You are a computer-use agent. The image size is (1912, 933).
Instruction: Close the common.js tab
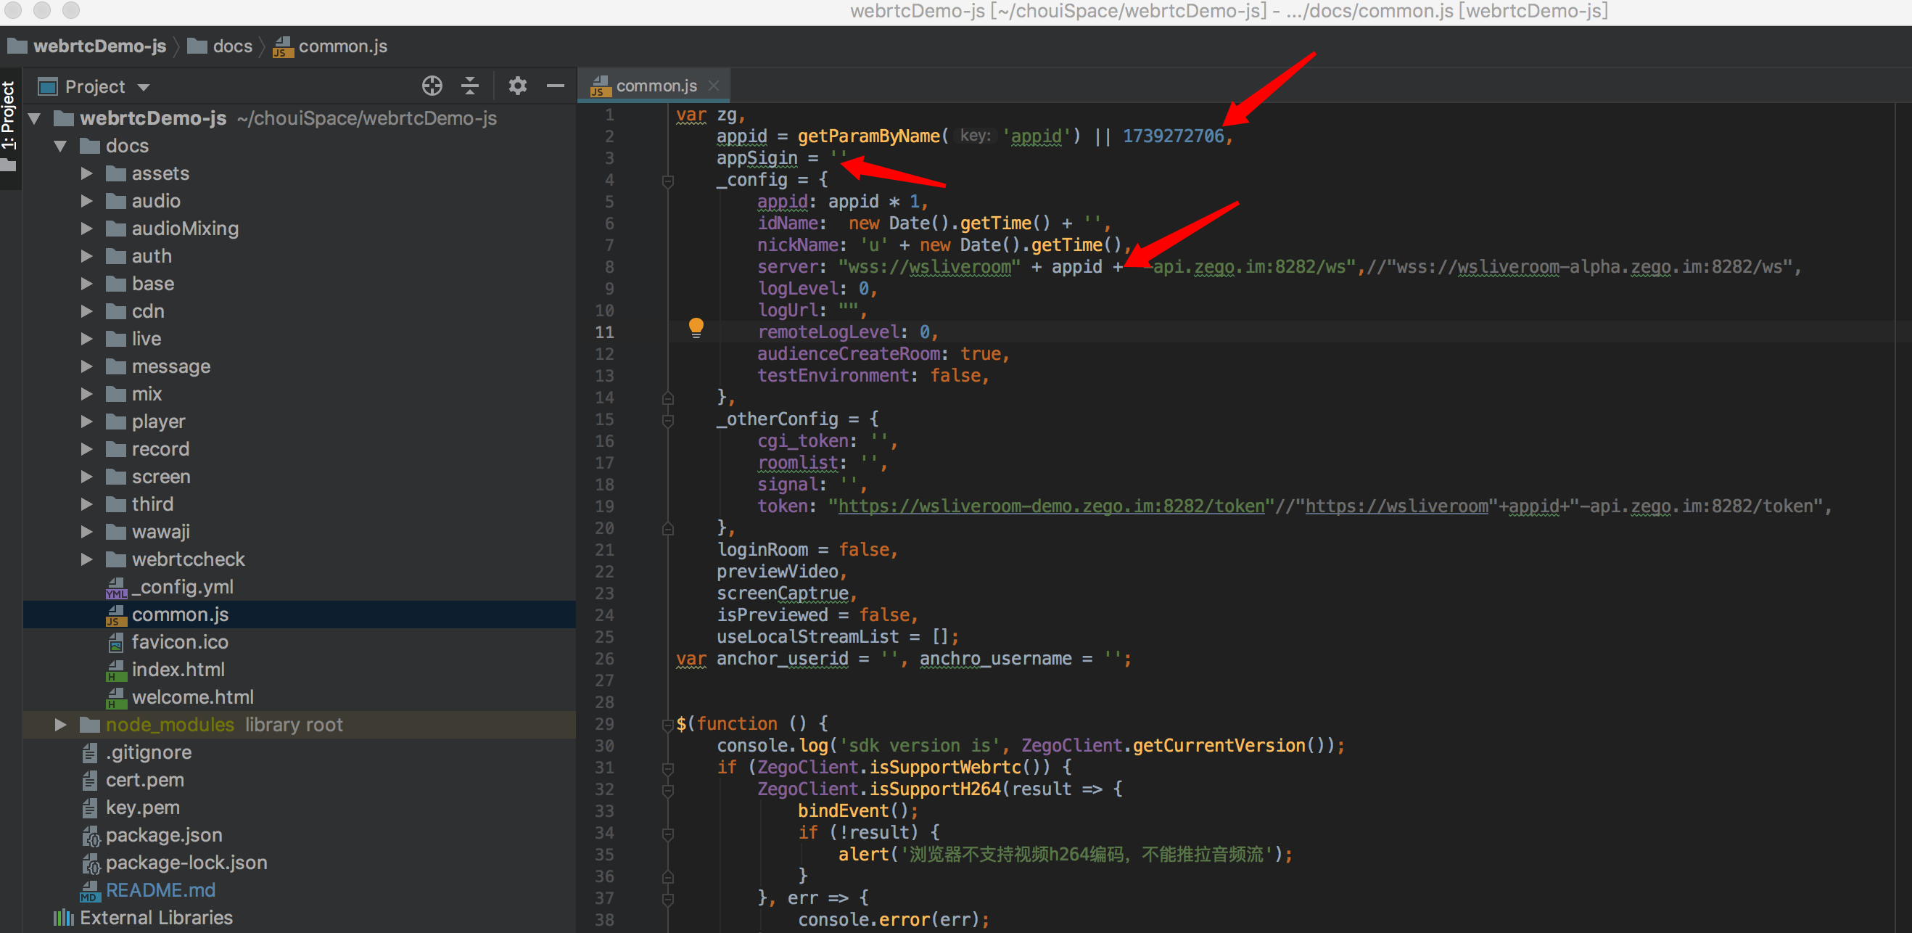coord(712,85)
